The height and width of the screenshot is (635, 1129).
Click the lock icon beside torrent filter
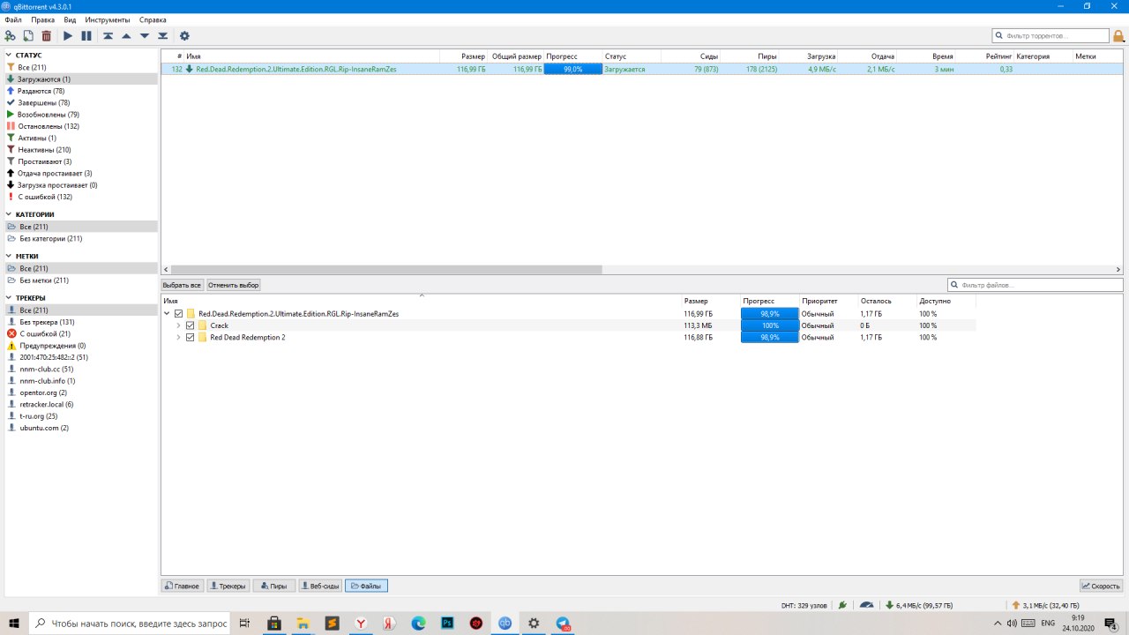point(1118,36)
